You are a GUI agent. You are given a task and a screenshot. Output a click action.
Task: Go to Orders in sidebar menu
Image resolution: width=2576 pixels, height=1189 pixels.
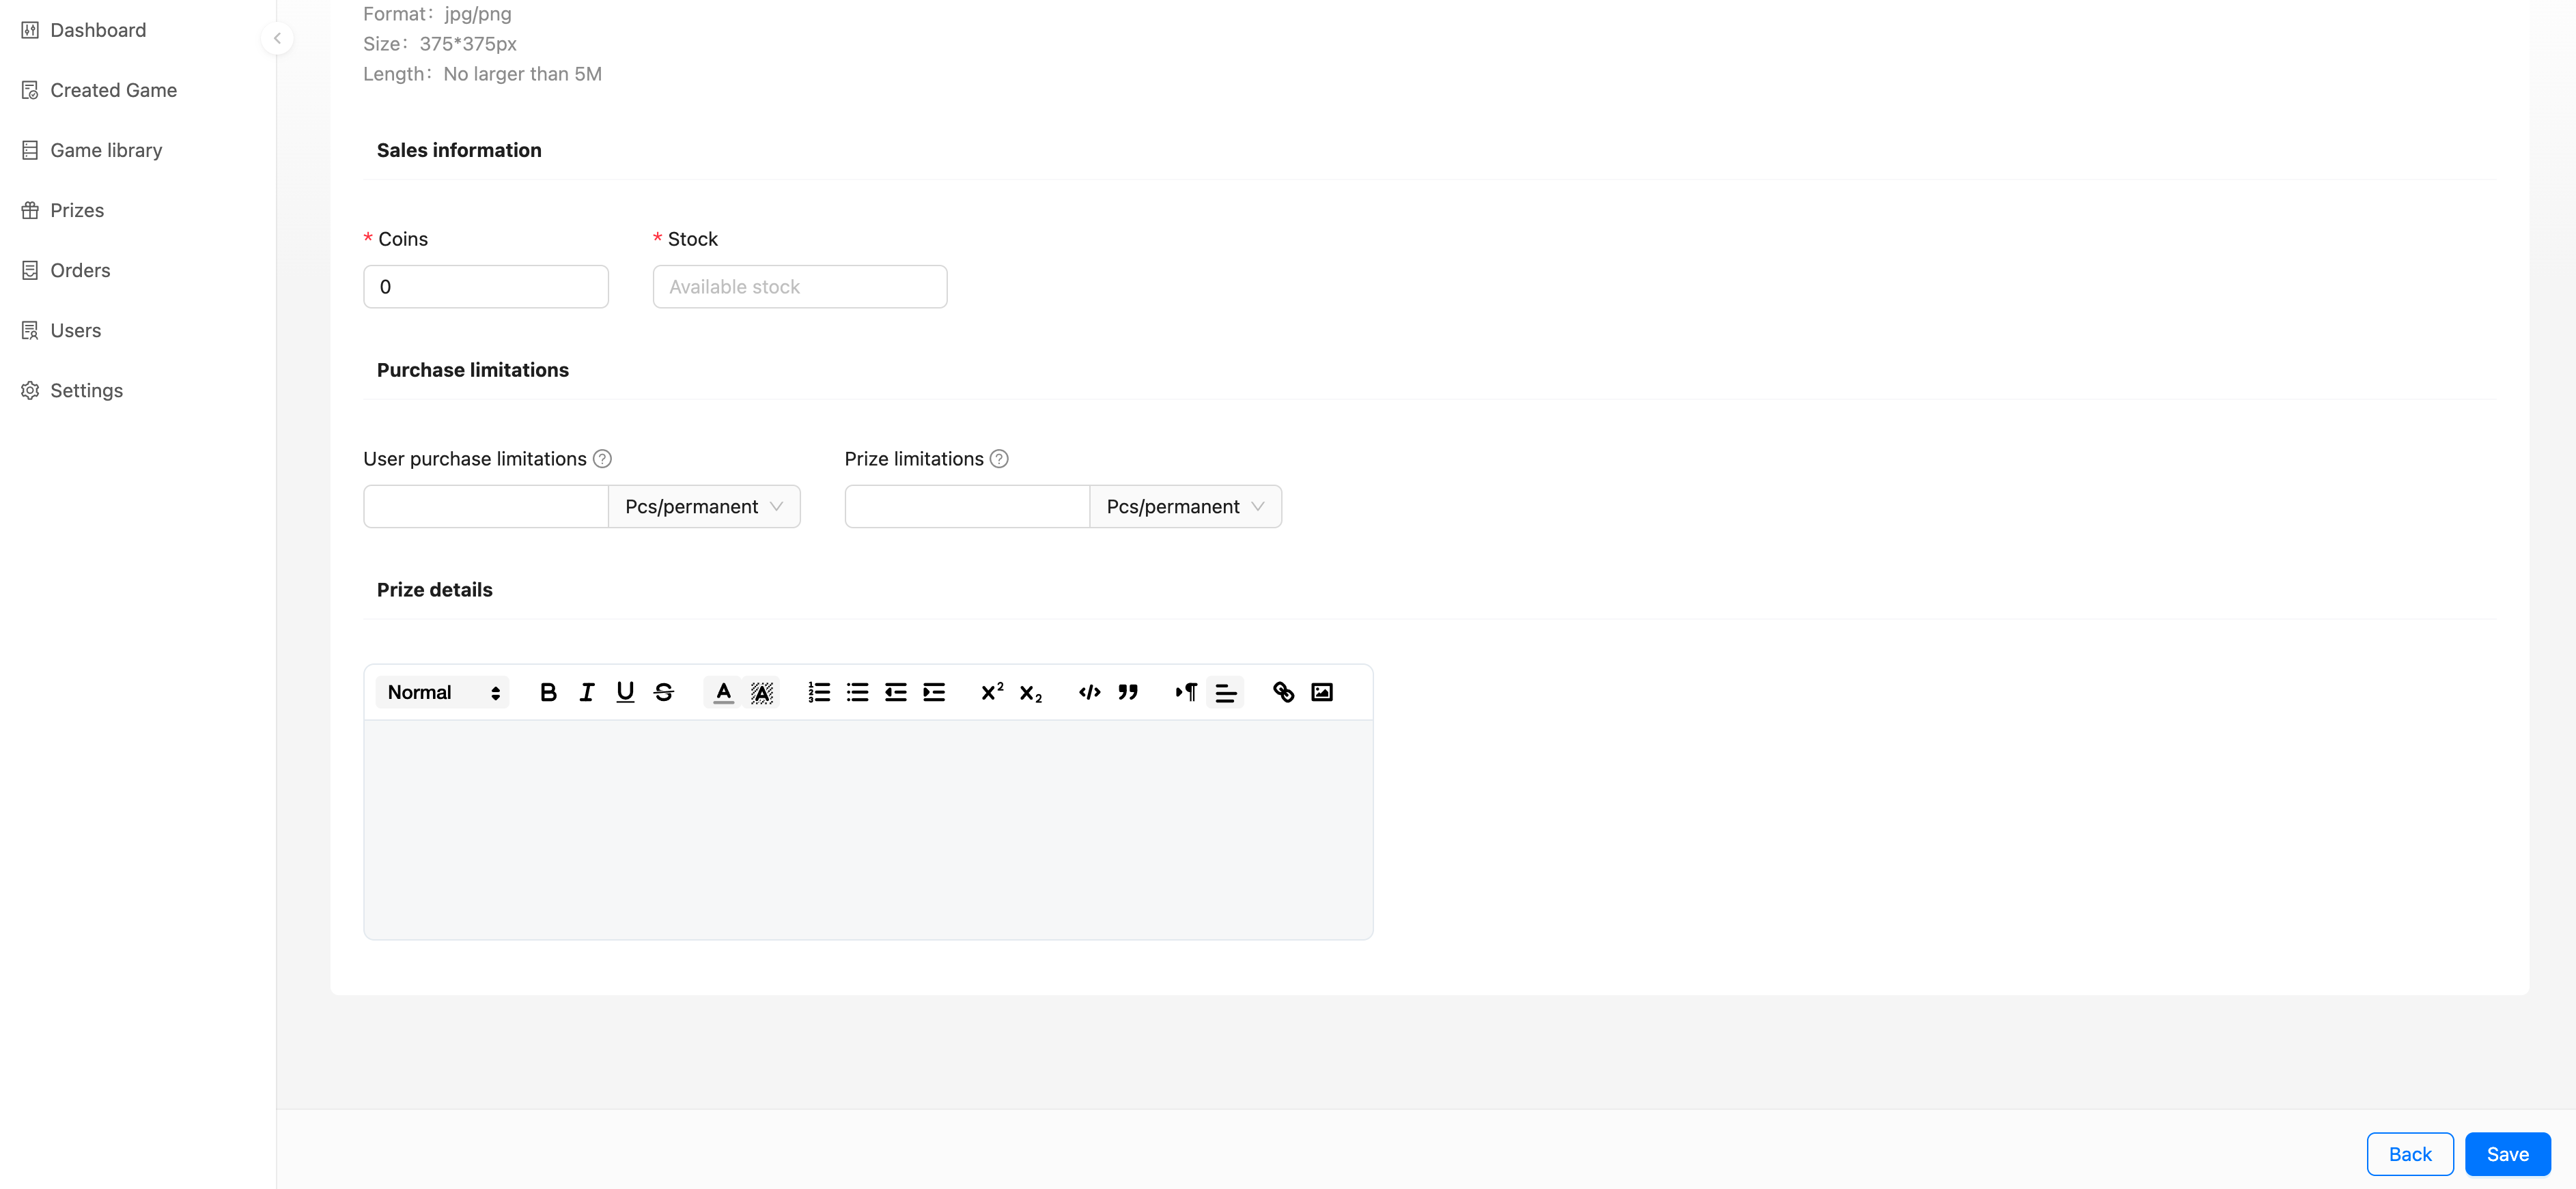pyautogui.click(x=80, y=271)
